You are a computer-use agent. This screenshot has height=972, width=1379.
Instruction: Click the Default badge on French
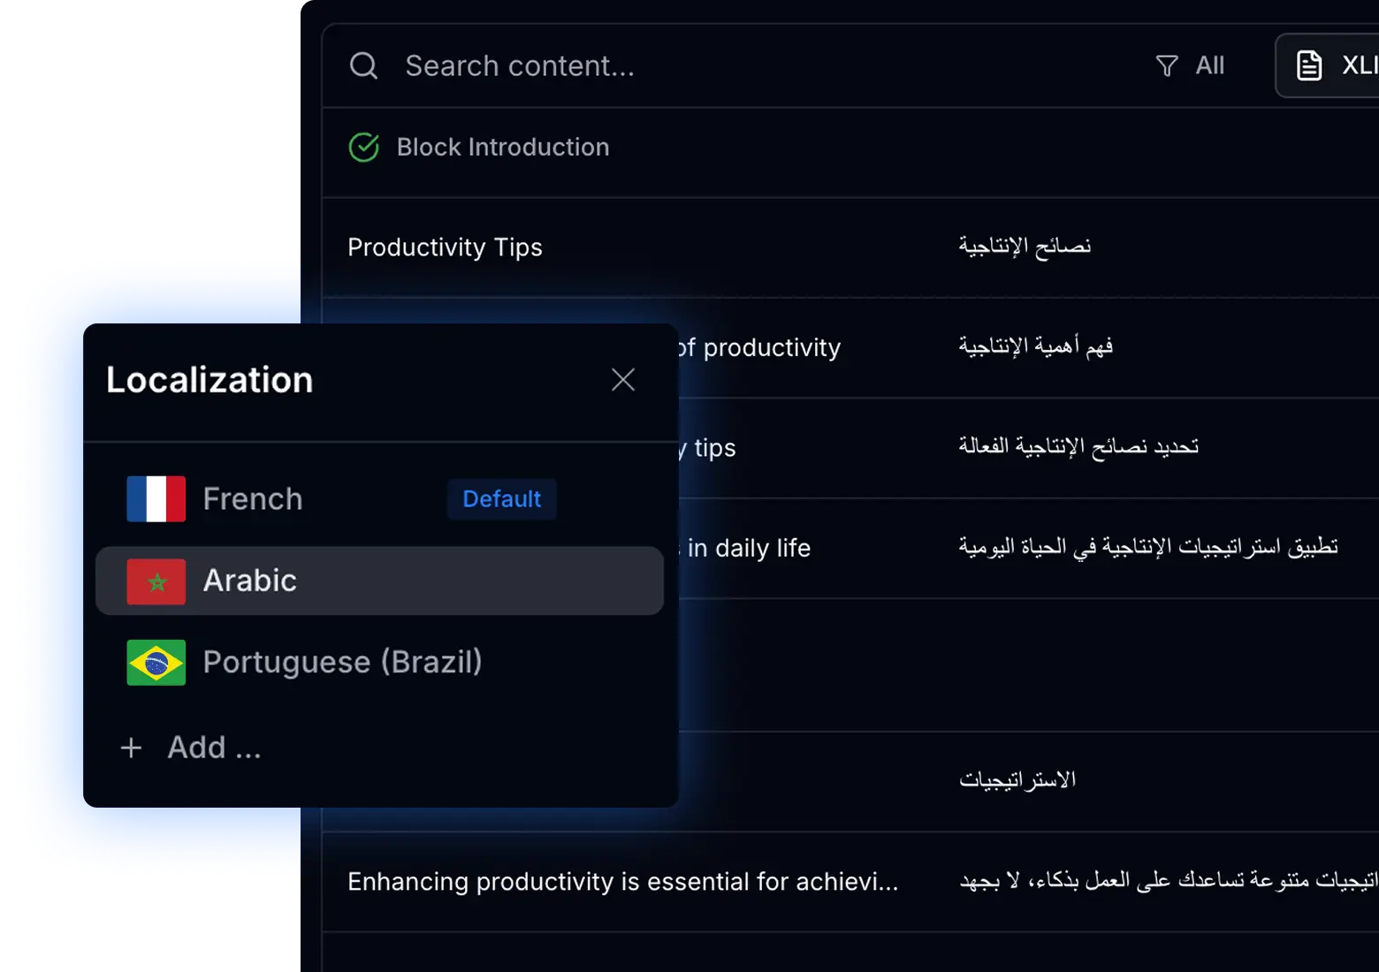501,498
